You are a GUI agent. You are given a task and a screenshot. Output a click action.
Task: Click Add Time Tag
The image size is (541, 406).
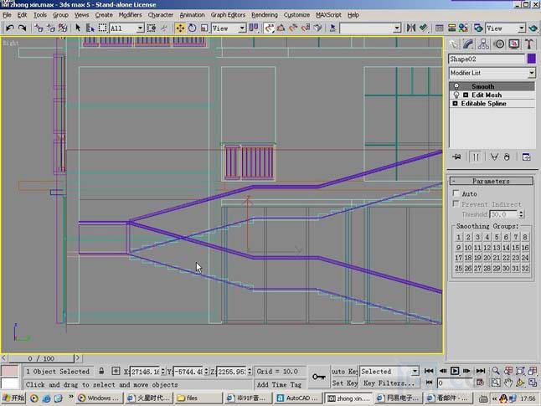click(279, 384)
